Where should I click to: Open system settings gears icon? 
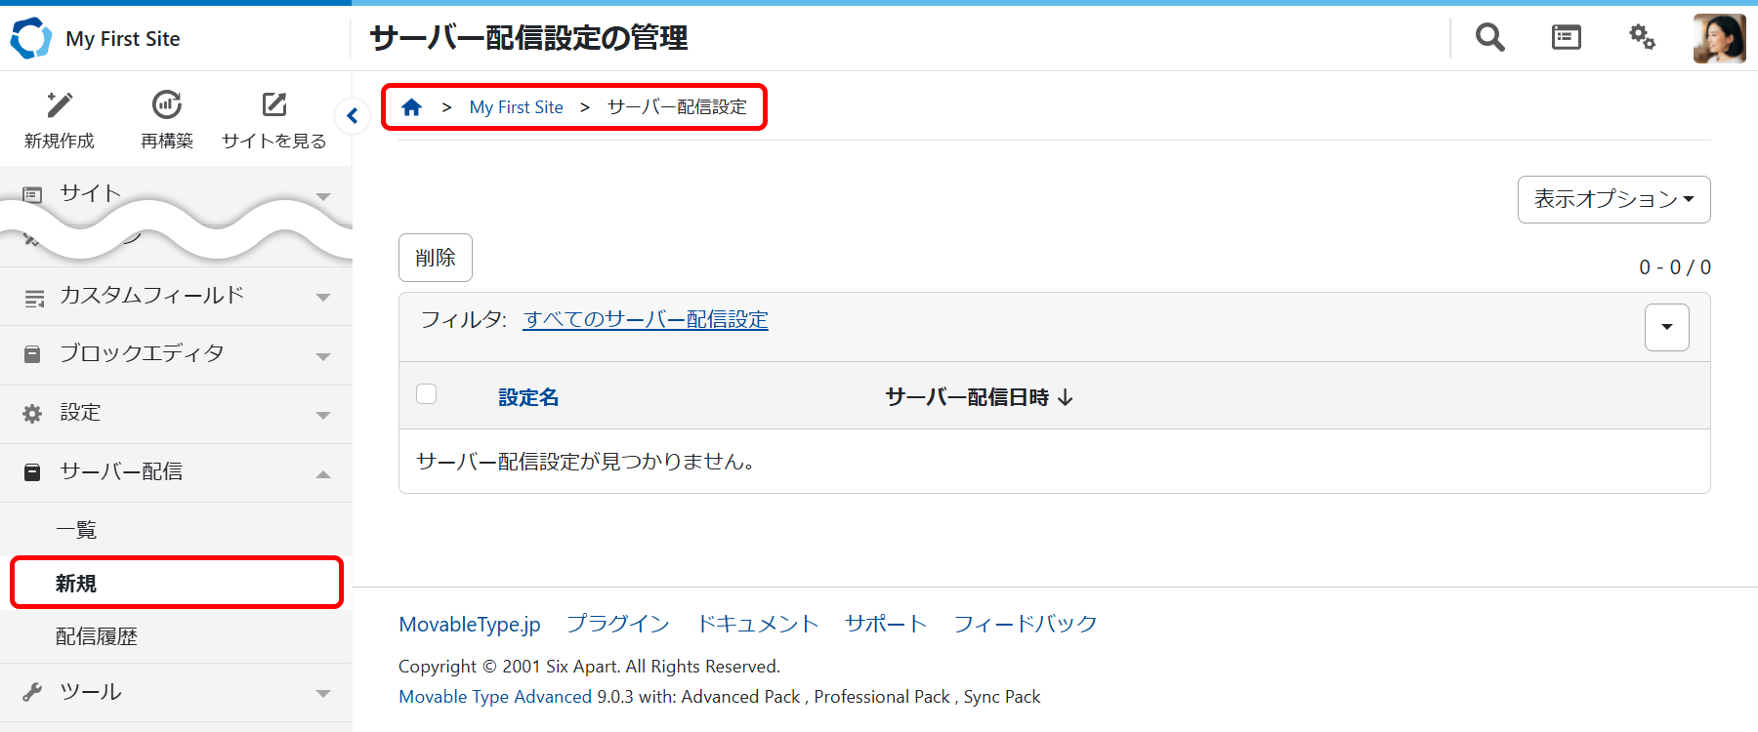[x=1642, y=38]
